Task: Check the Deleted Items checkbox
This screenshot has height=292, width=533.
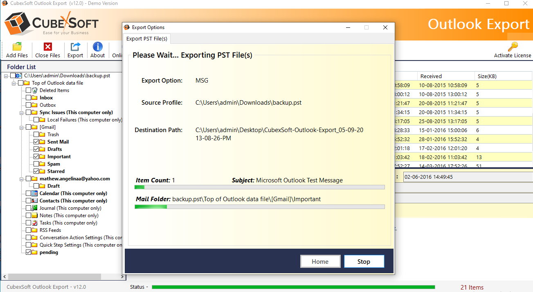Action: (28, 90)
